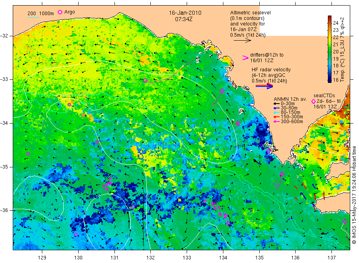Click the blue 30-80m ANMN arrow

[x=276, y=108]
